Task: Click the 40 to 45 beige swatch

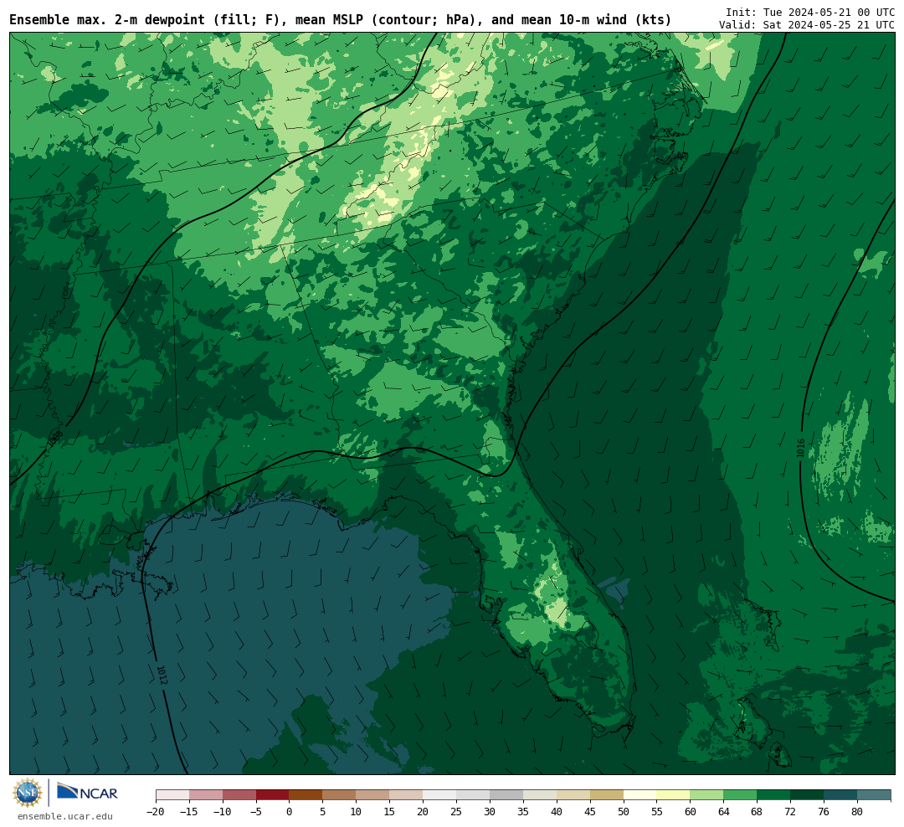Action: point(573,795)
